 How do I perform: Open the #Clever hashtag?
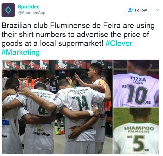[119, 43]
